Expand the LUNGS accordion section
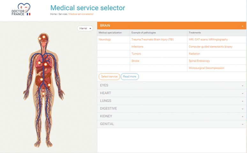 pos(172,101)
